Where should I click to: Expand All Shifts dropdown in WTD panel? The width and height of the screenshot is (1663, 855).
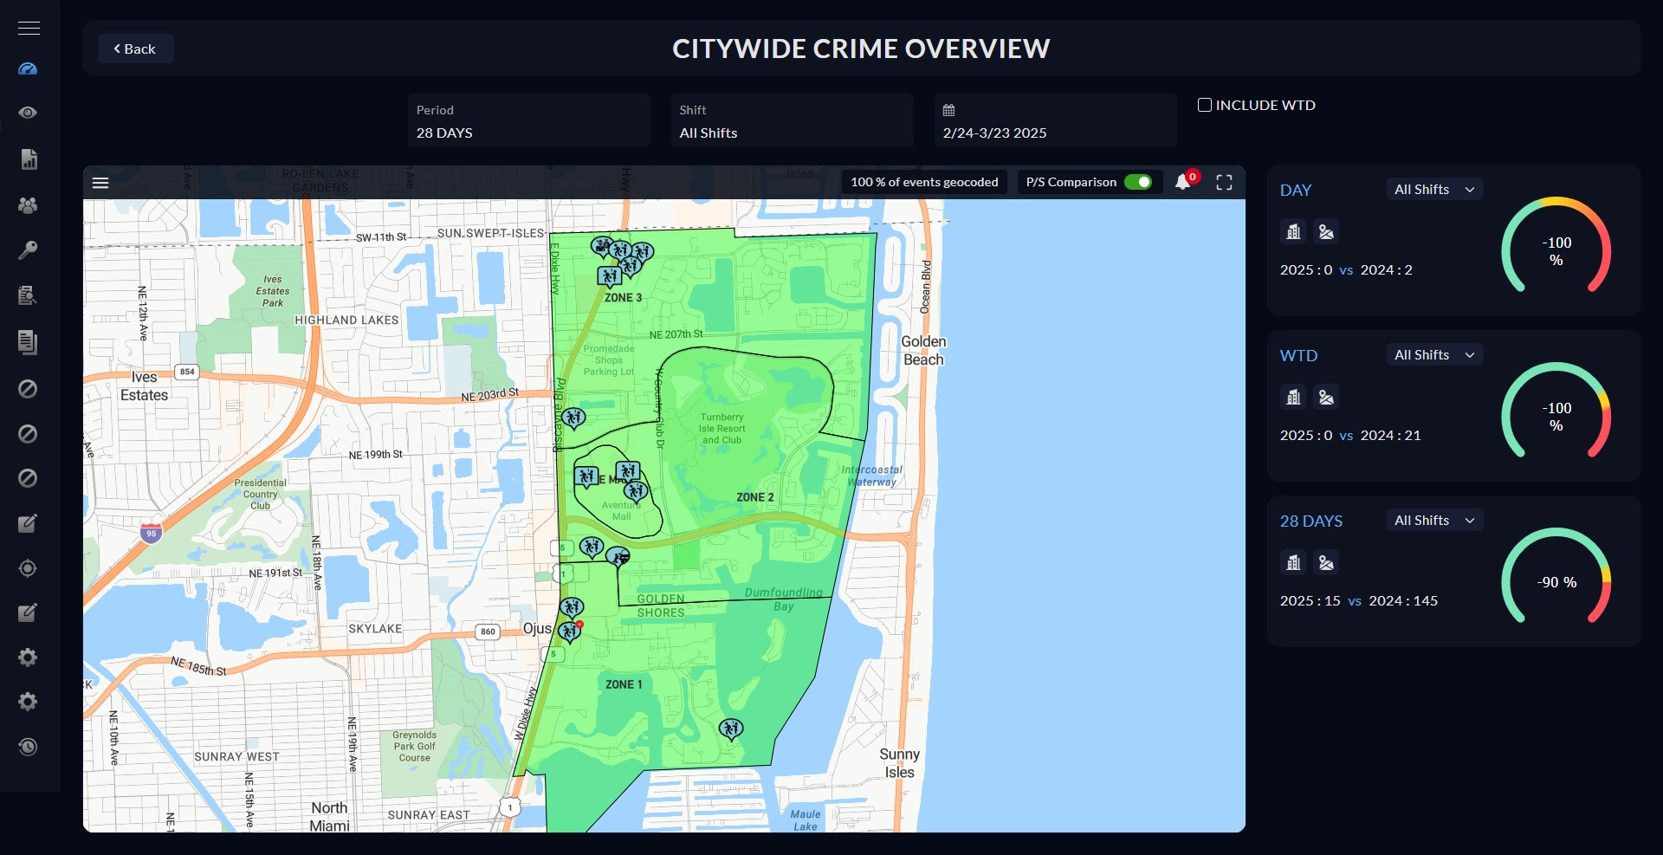[1433, 355]
